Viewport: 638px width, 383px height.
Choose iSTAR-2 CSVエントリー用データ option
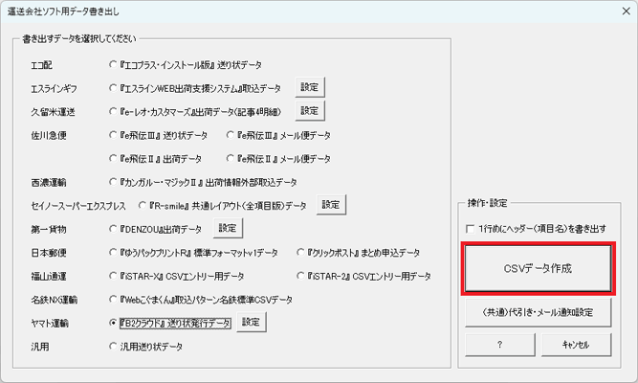(300, 277)
